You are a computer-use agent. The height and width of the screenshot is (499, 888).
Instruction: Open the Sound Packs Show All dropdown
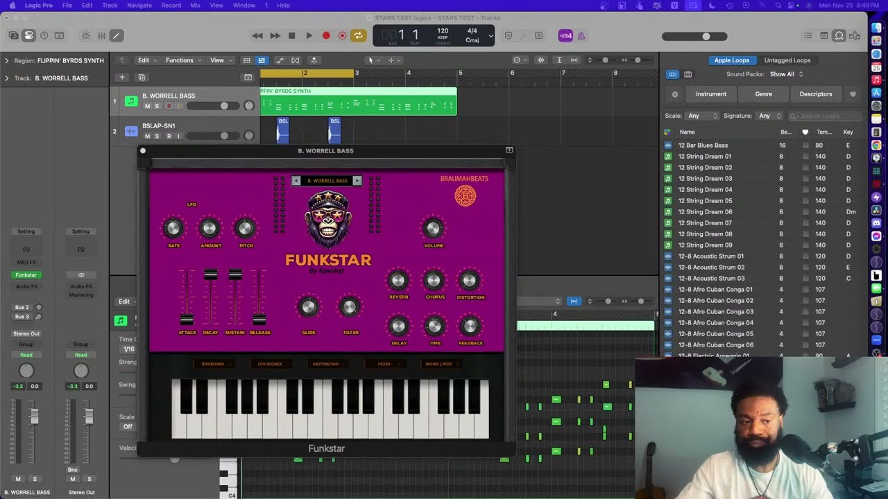point(786,74)
